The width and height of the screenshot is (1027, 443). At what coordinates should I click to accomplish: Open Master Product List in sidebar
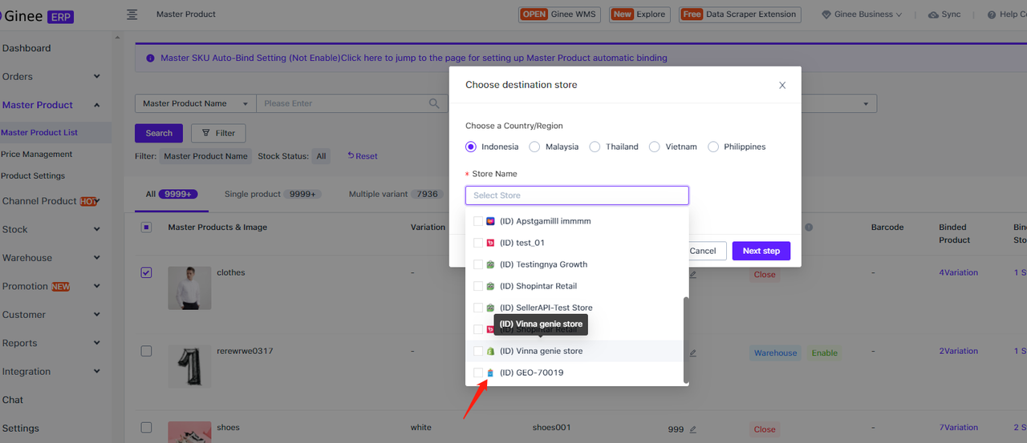click(x=39, y=133)
